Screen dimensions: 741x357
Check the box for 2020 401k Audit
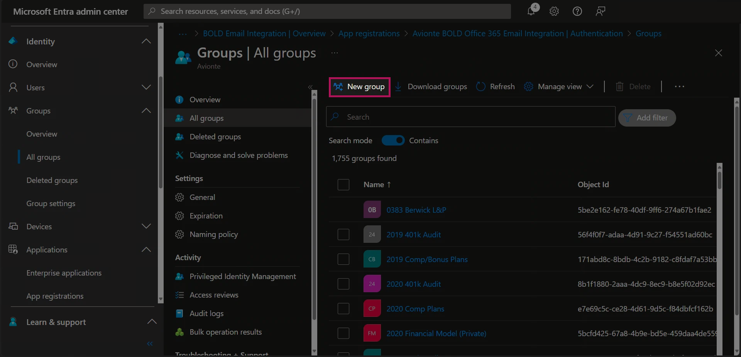point(343,284)
